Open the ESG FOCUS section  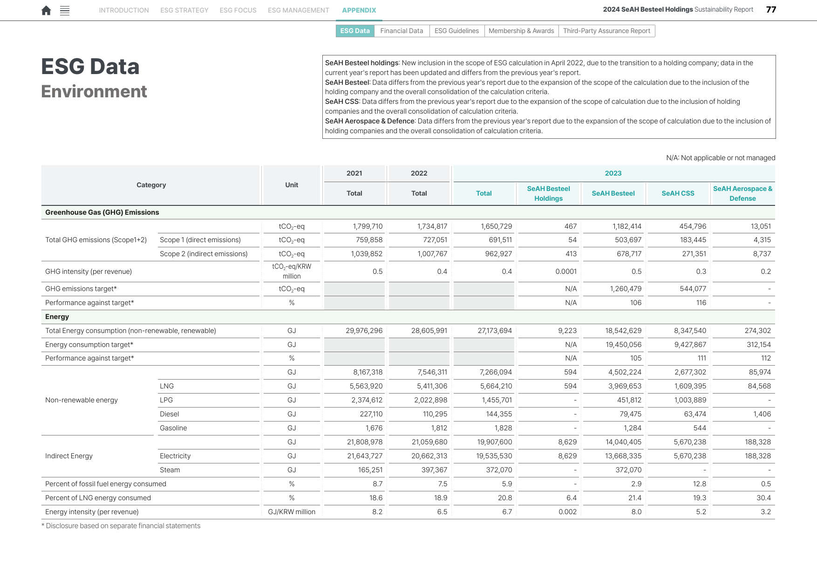click(x=238, y=10)
